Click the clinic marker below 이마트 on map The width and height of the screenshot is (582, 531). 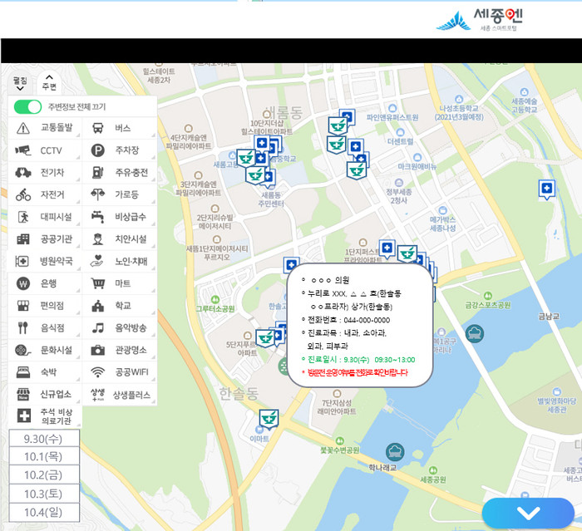[x=269, y=418]
